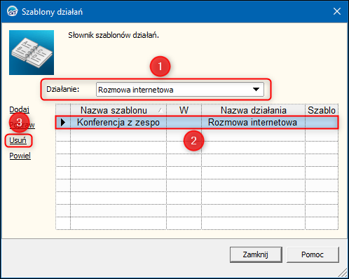Close the Szablony działań window
349x279 pixels.
(337, 11)
